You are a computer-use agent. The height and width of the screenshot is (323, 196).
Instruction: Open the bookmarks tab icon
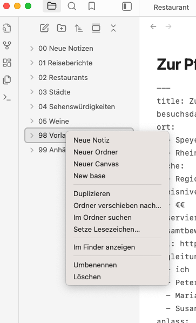[92, 6]
